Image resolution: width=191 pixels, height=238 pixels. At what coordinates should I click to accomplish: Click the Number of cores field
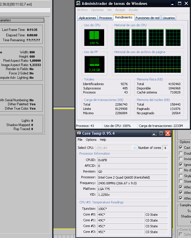[x=165, y=148]
